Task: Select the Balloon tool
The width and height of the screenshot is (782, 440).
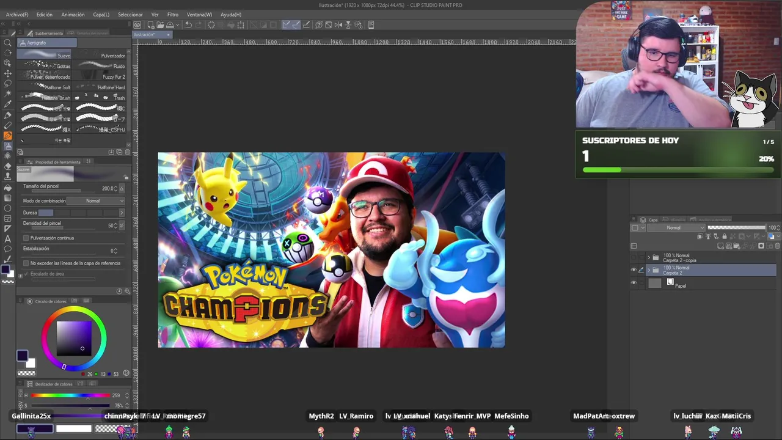Action: (x=7, y=249)
